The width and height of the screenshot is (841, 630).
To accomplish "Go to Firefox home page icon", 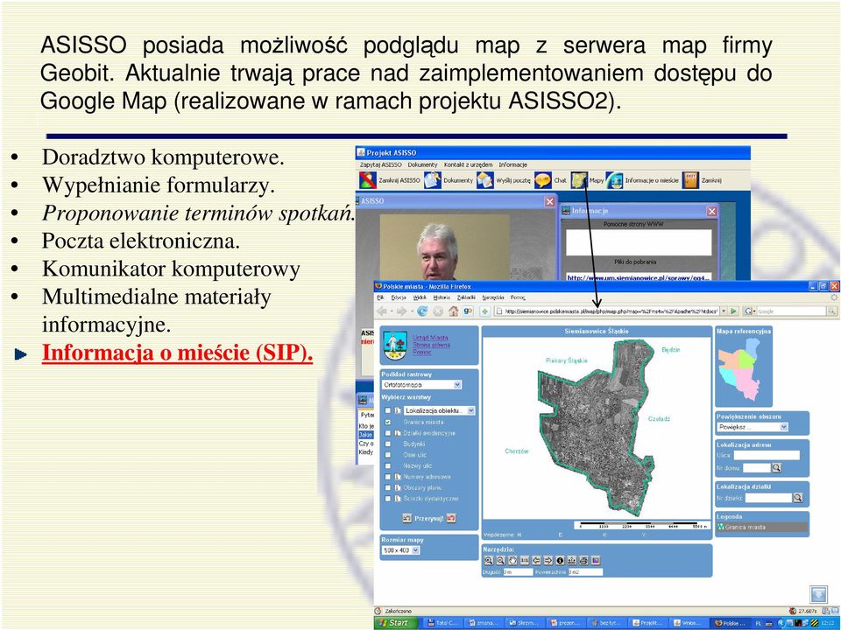I will coord(453,311).
